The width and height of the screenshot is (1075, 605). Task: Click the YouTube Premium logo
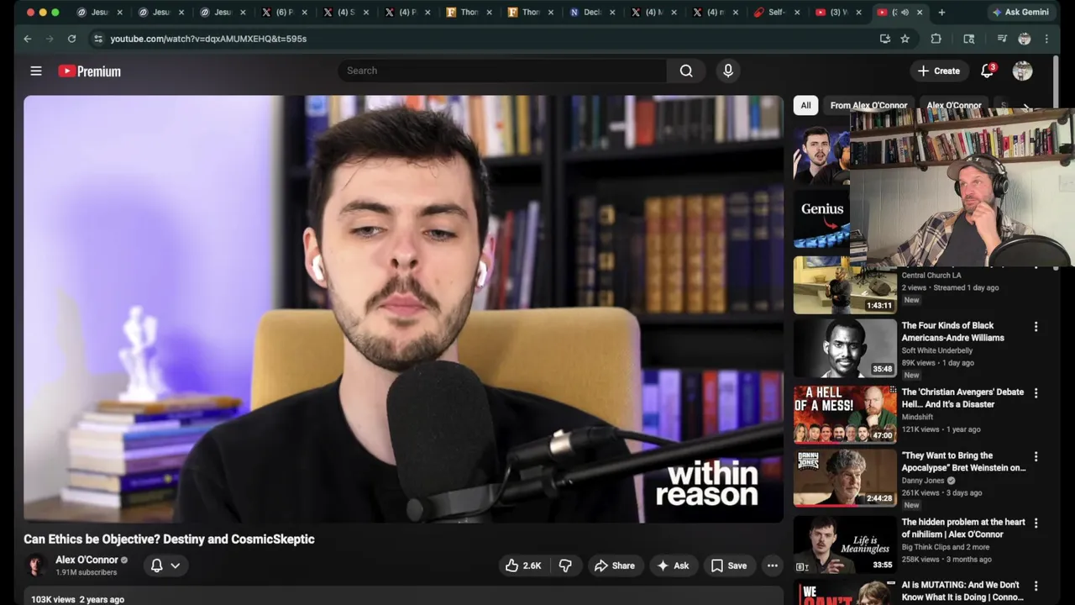90,71
